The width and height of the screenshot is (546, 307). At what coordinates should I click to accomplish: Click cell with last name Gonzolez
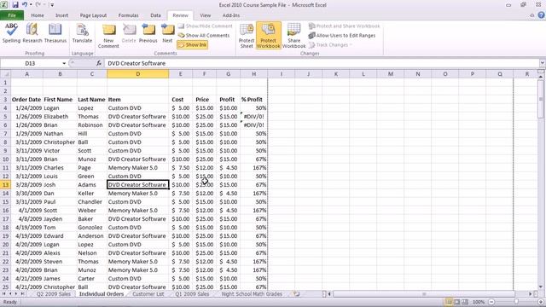pos(92,228)
